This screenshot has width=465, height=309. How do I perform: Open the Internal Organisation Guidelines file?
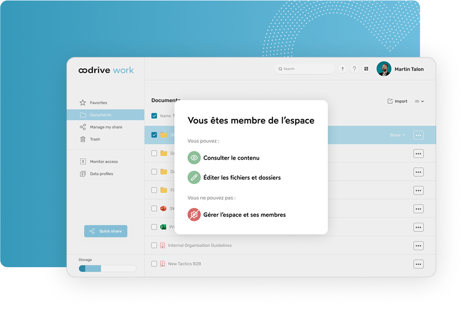point(200,245)
